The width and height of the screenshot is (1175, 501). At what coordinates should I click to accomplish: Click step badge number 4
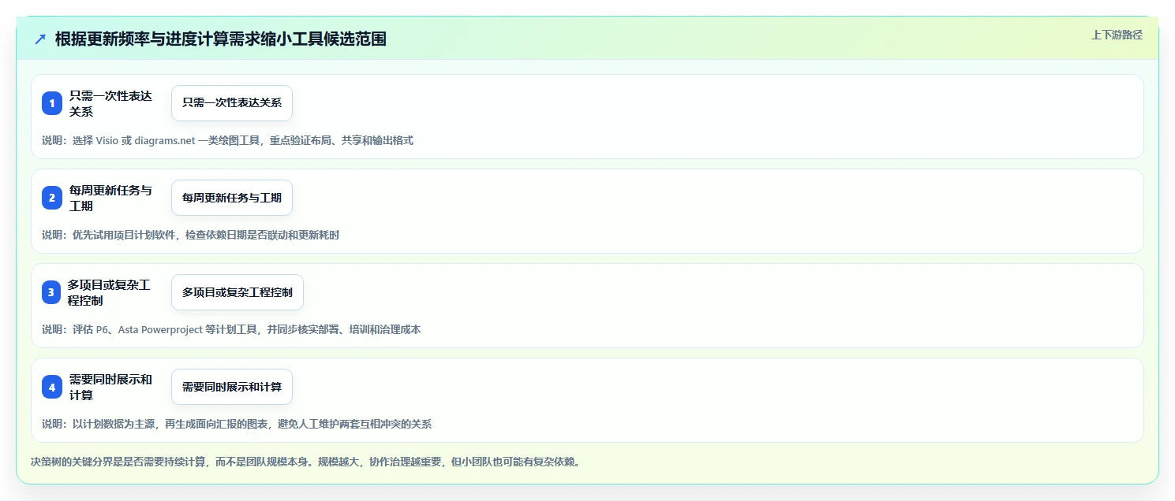tap(52, 387)
